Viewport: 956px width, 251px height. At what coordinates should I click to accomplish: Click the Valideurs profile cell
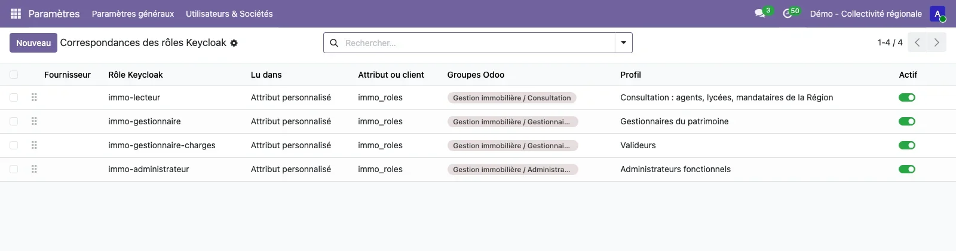tap(638, 145)
